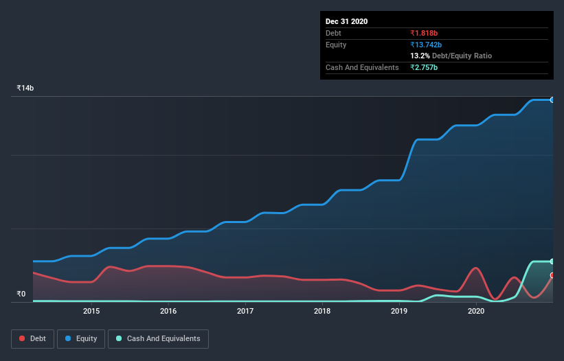Click the ₹2.757b cash value
The image size is (564, 361).
click(x=424, y=67)
